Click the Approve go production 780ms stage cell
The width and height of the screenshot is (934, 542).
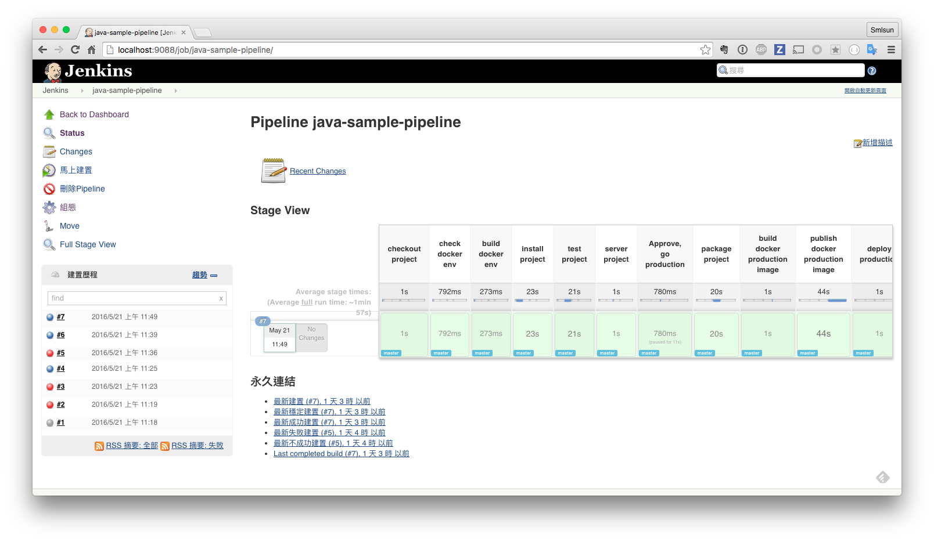click(665, 335)
